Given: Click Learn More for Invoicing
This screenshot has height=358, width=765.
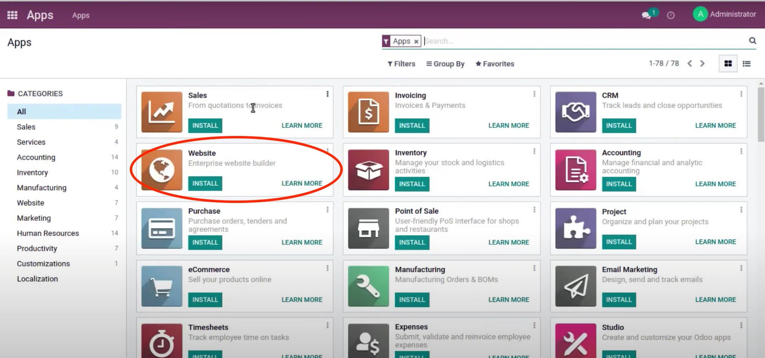Looking at the screenshot, I should [x=509, y=126].
